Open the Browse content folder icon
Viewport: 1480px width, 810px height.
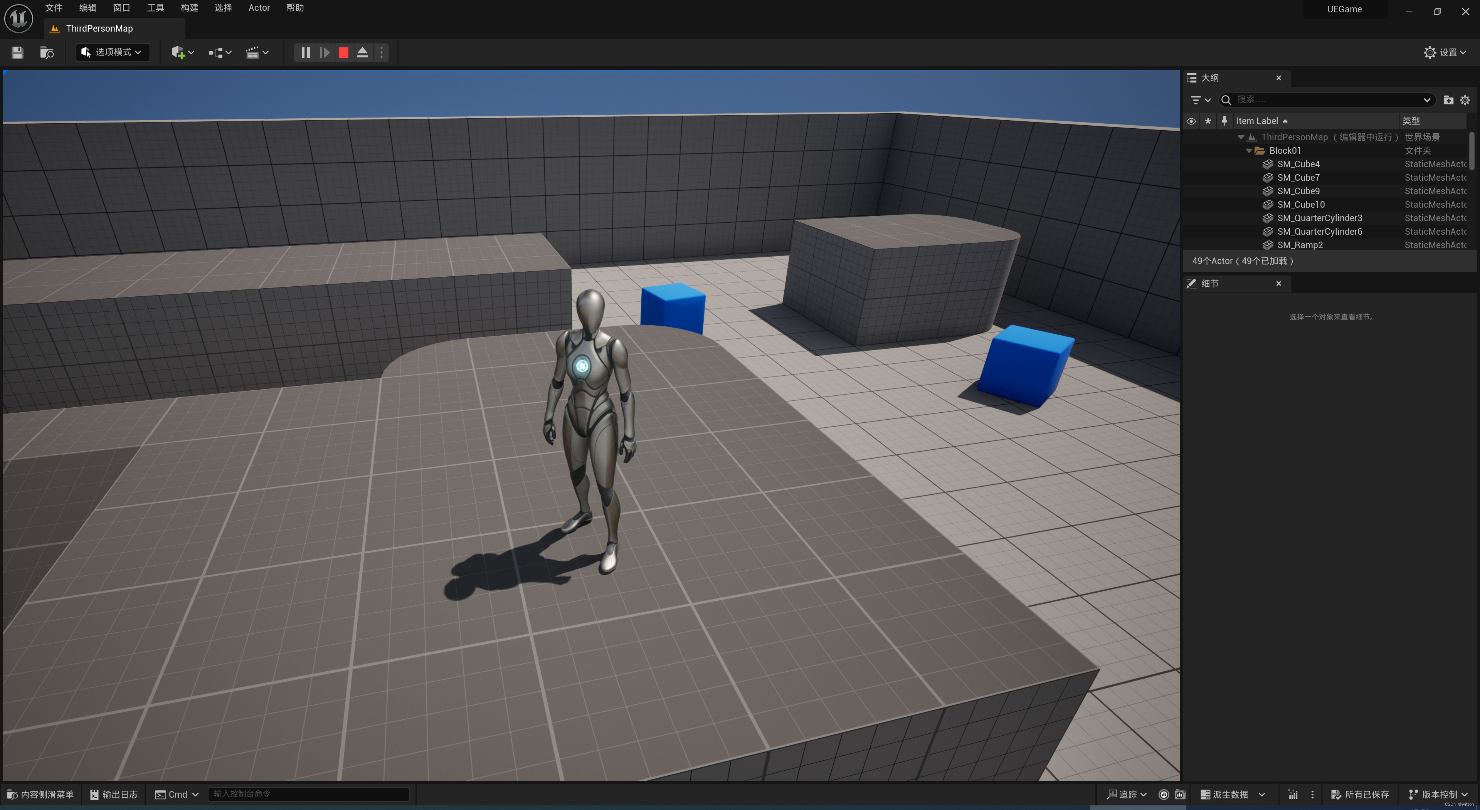point(47,53)
